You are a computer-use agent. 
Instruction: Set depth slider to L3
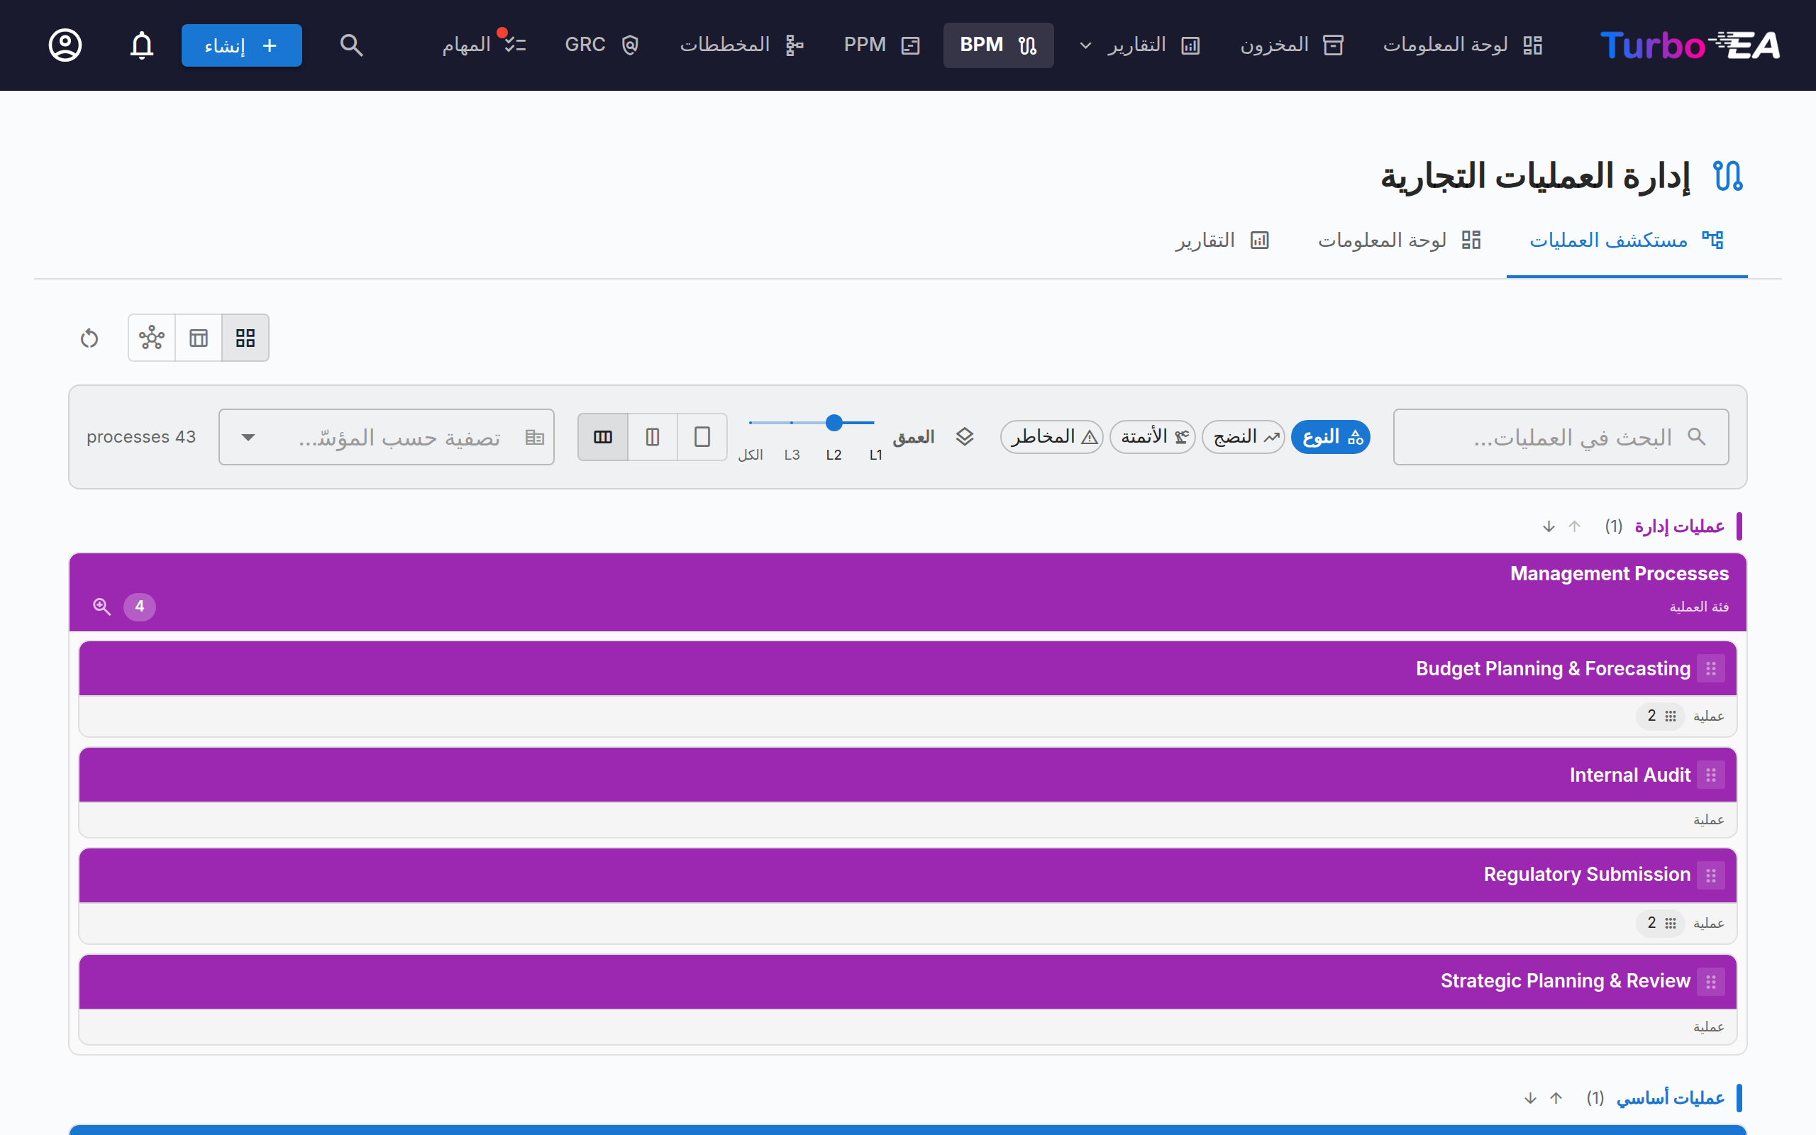pyautogui.click(x=792, y=454)
